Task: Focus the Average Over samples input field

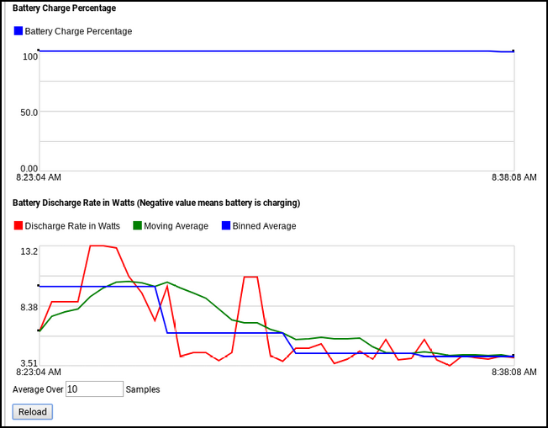Action: [x=94, y=388]
